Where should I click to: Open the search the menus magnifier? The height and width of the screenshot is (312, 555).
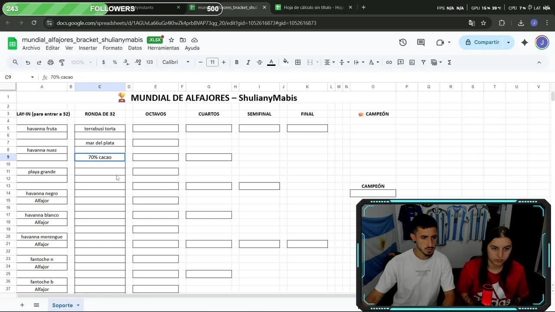[15, 62]
